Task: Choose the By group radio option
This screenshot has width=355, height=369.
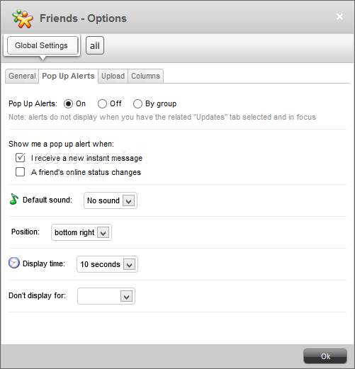Action: (137, 103)
